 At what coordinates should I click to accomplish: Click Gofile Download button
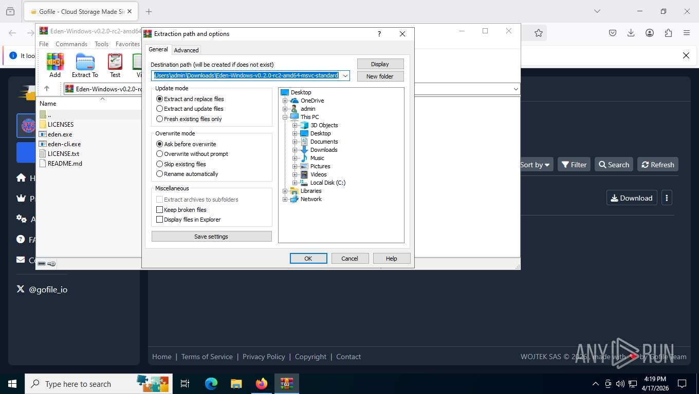(632, 198)
